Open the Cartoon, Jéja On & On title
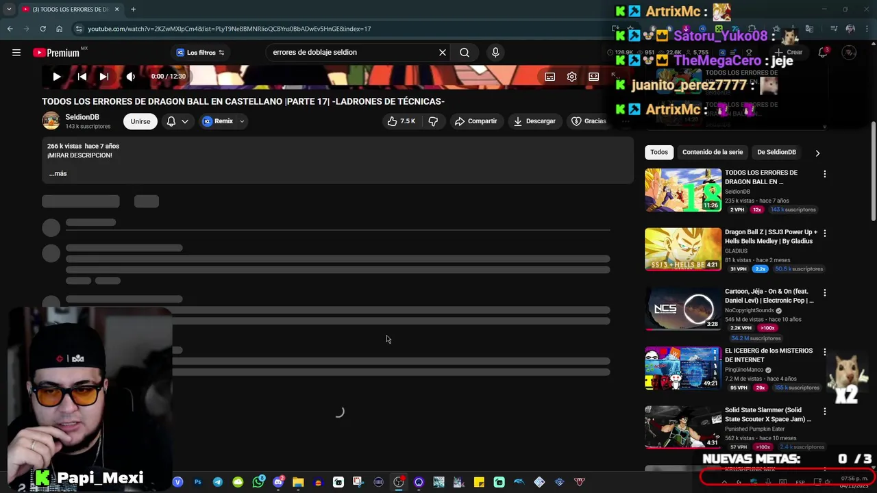This screenshot has height=493, width=877. click(769, 296)
